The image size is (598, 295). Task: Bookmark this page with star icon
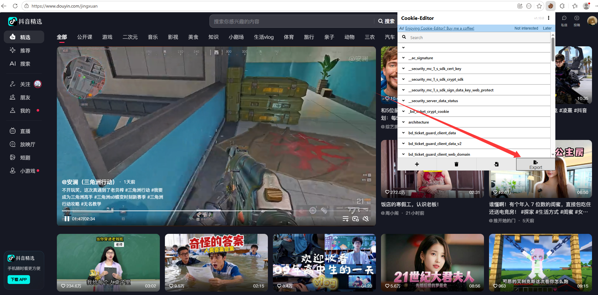coord(539,6)
